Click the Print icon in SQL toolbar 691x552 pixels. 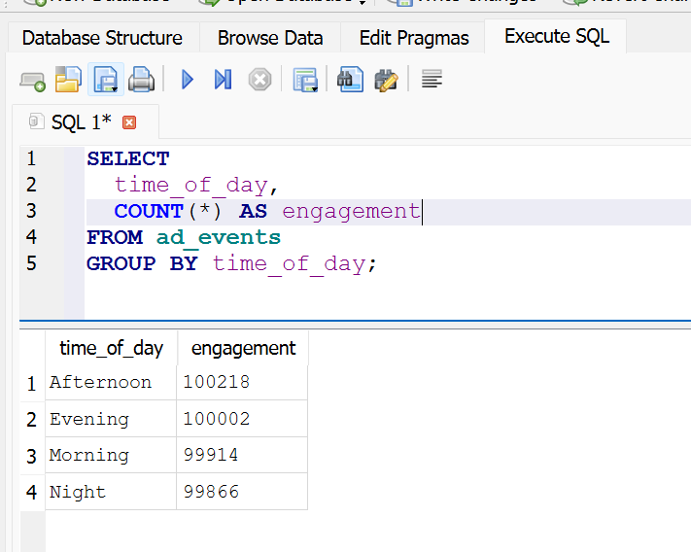point(141,81)
